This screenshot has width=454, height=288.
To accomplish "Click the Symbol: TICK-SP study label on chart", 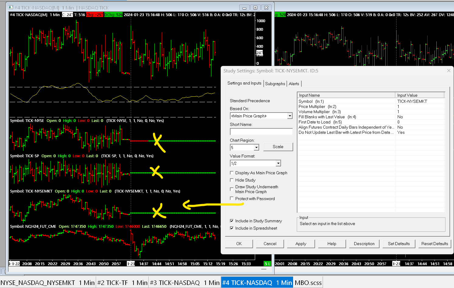I will coord(25,156).
